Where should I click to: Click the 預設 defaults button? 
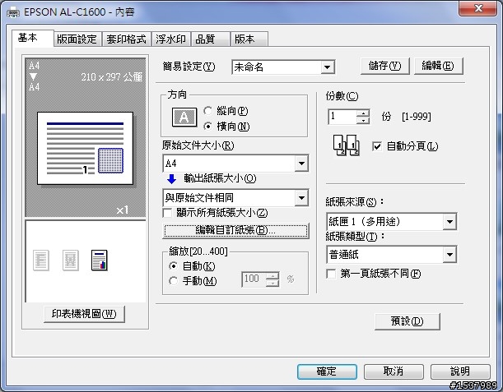click(x=408, y=321)
